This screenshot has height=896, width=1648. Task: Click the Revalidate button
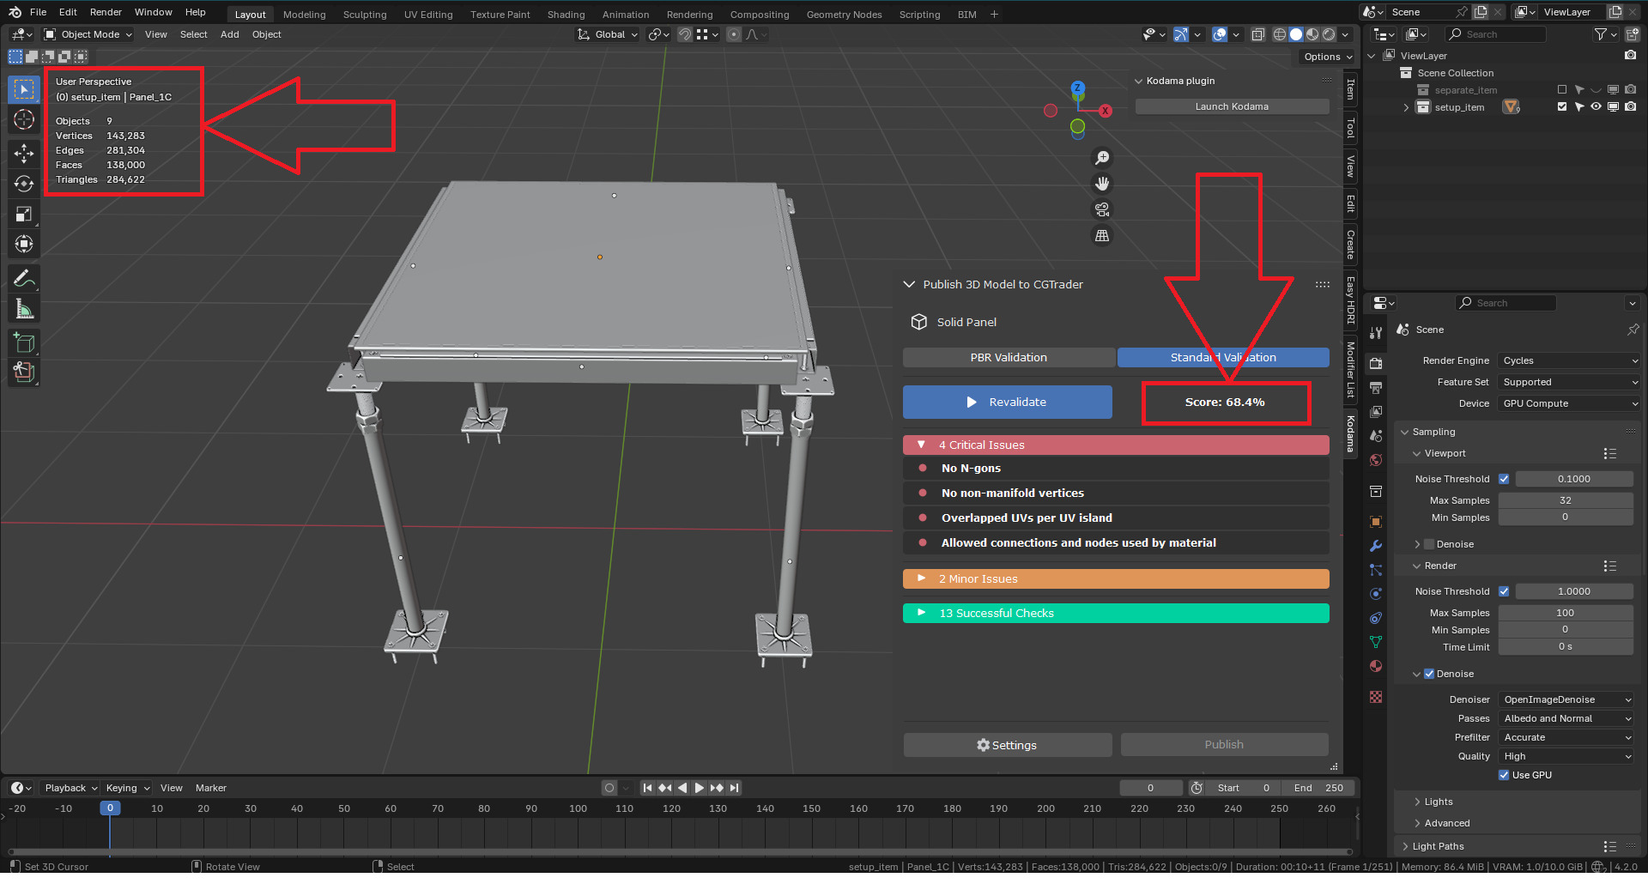[1008, 403]
